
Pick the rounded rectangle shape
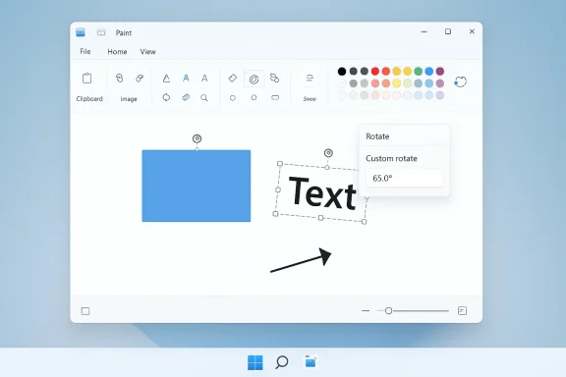275,98
